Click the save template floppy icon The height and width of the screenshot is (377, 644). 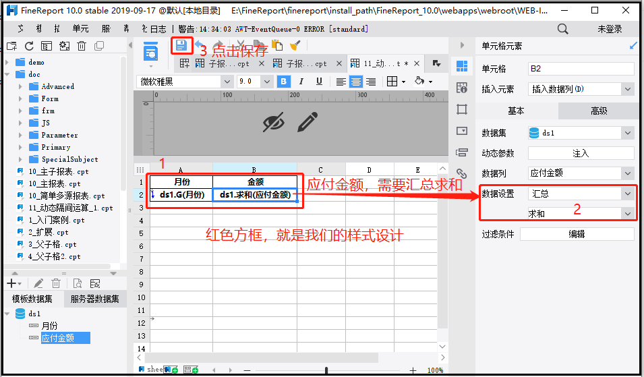(x=181, y=45)
